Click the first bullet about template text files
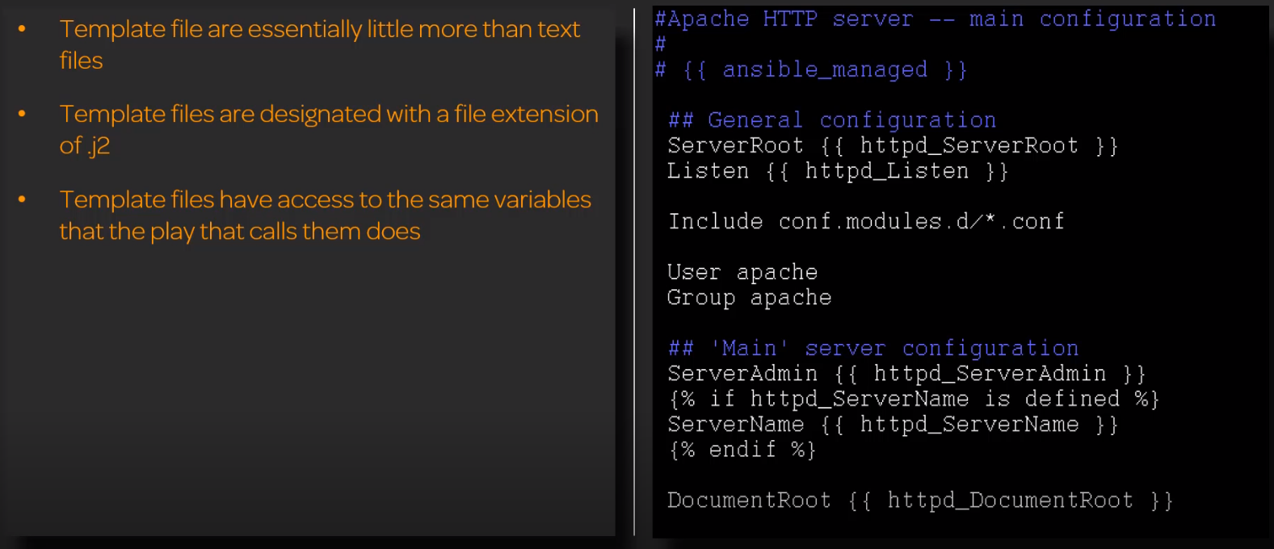Viewport: 1274px width, 549px height. click(319, 44)
